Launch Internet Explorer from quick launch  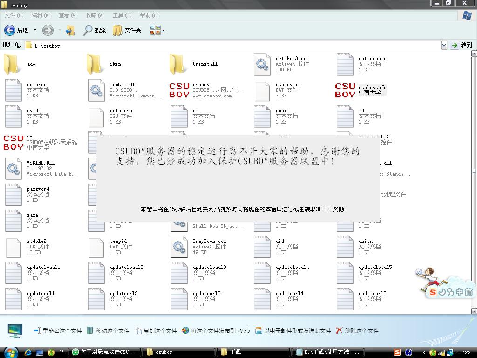tap(28, 352)
